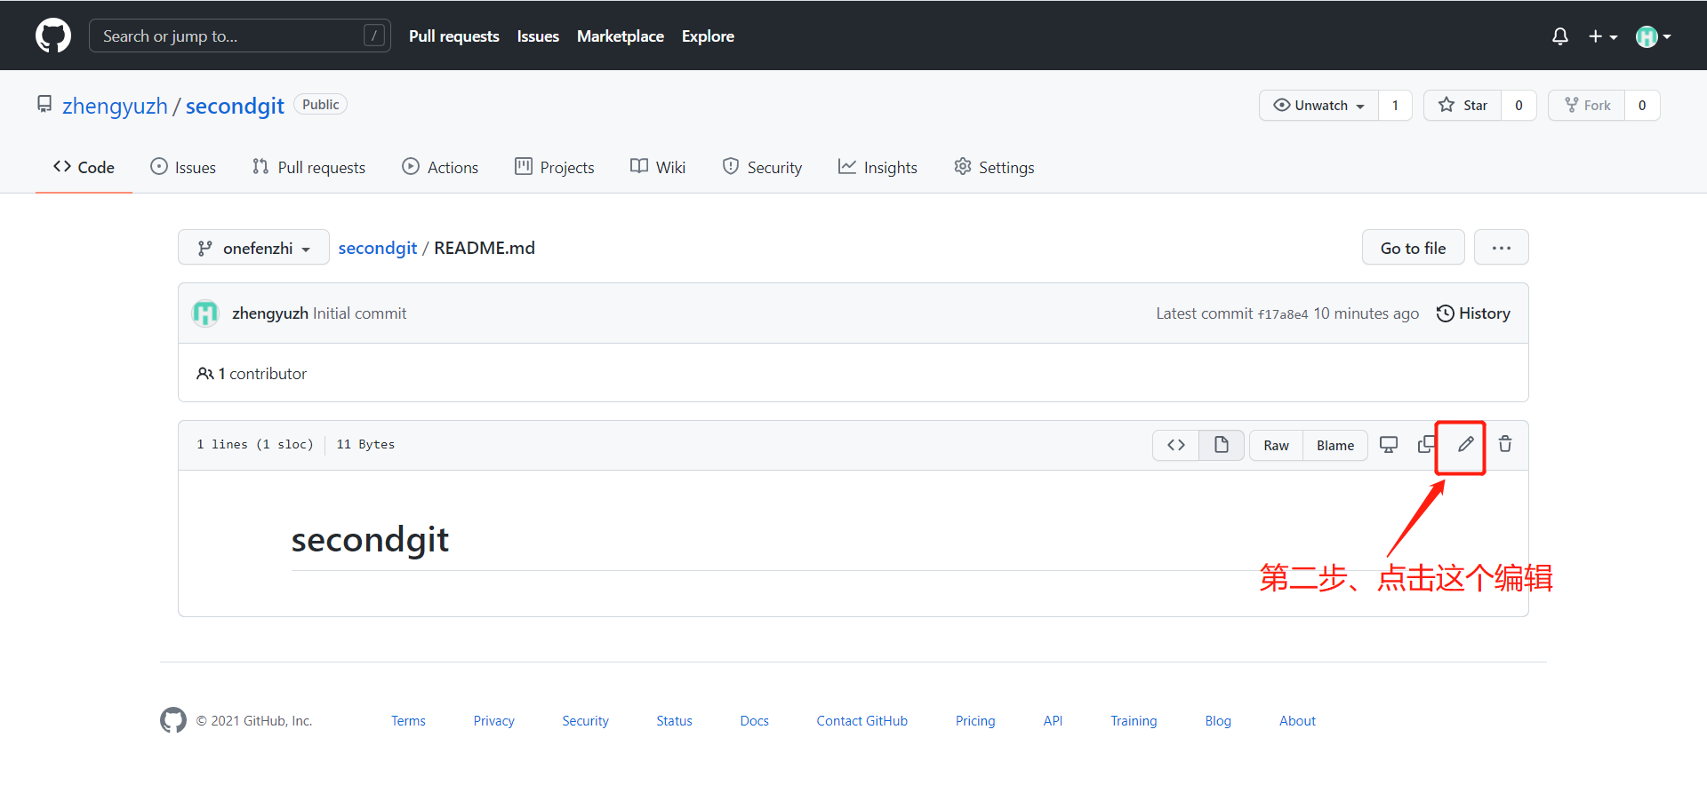The height and width of the screenshot is (801, 1707).
Task: Open footer Terms link
Action: (408, 721)
